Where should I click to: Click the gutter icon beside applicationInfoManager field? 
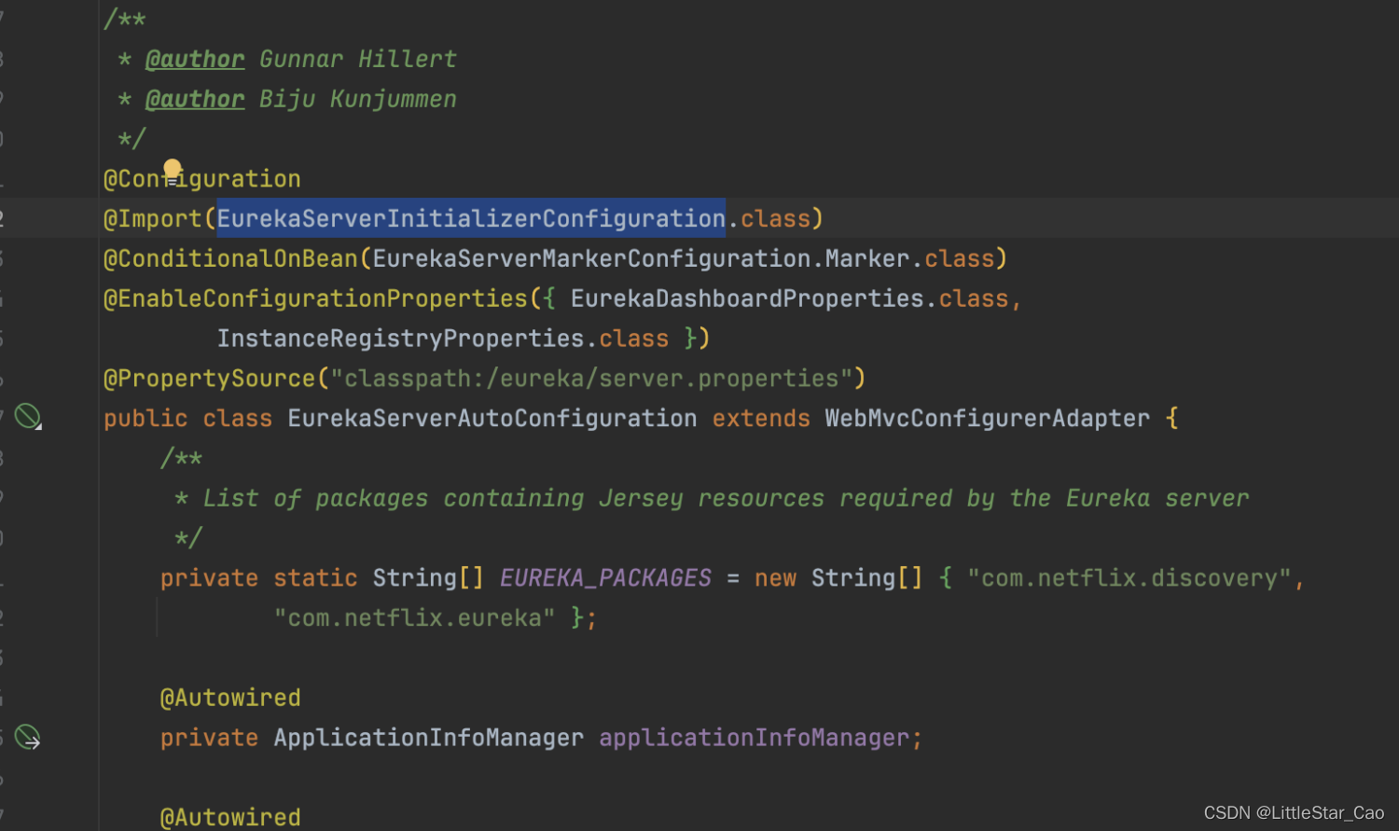(x=28, y=737)
